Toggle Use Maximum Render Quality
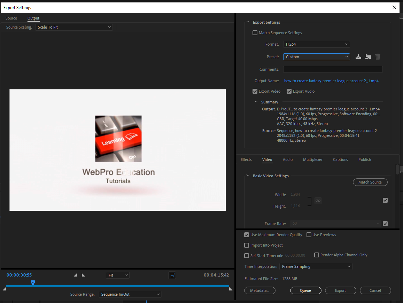This screenshot has height=303, width=403. (247, 235)
